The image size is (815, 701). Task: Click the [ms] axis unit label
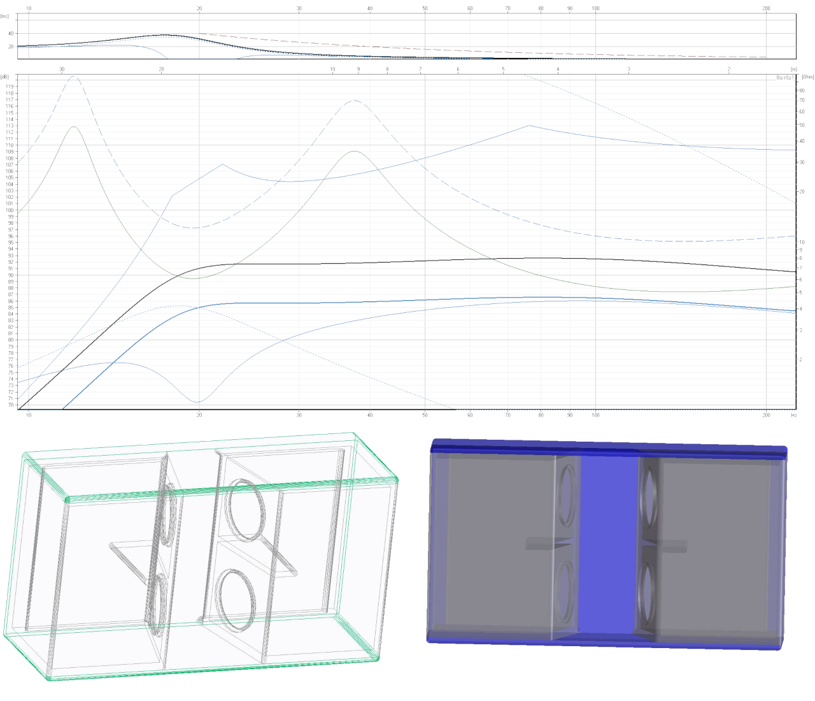[x=5, y=16]
